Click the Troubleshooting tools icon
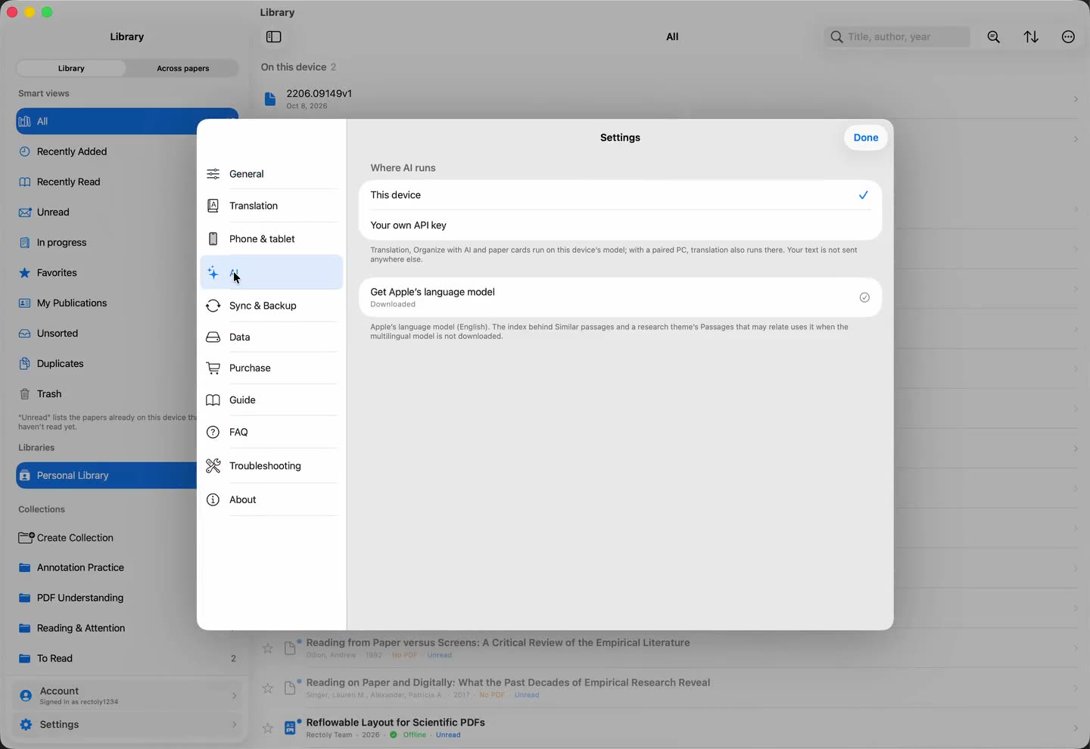The width and height of the screenshot is (1090, 749). [213, 466]
